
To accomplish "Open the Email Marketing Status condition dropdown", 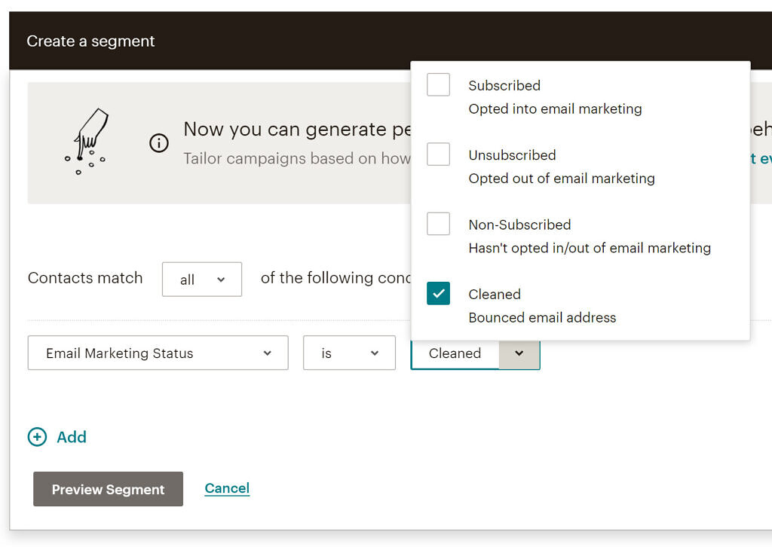I will click(158, 353).
